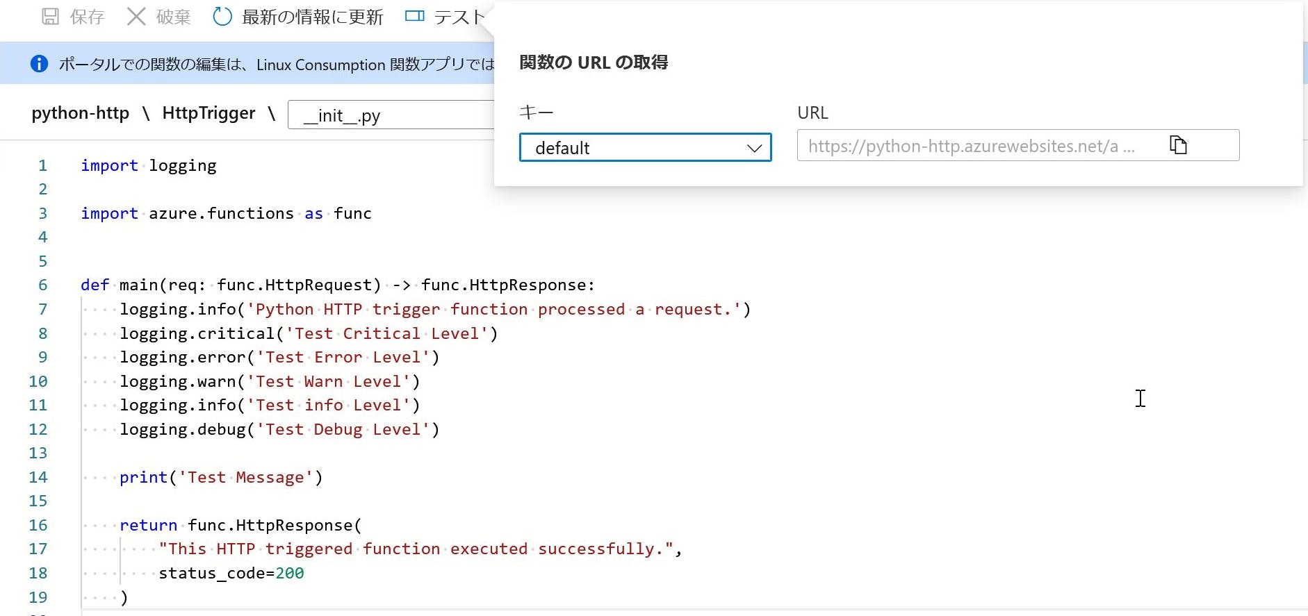Screen dimensions: 1308x616
Task: Click the discard X icon
Action: (x=136, y=16)
